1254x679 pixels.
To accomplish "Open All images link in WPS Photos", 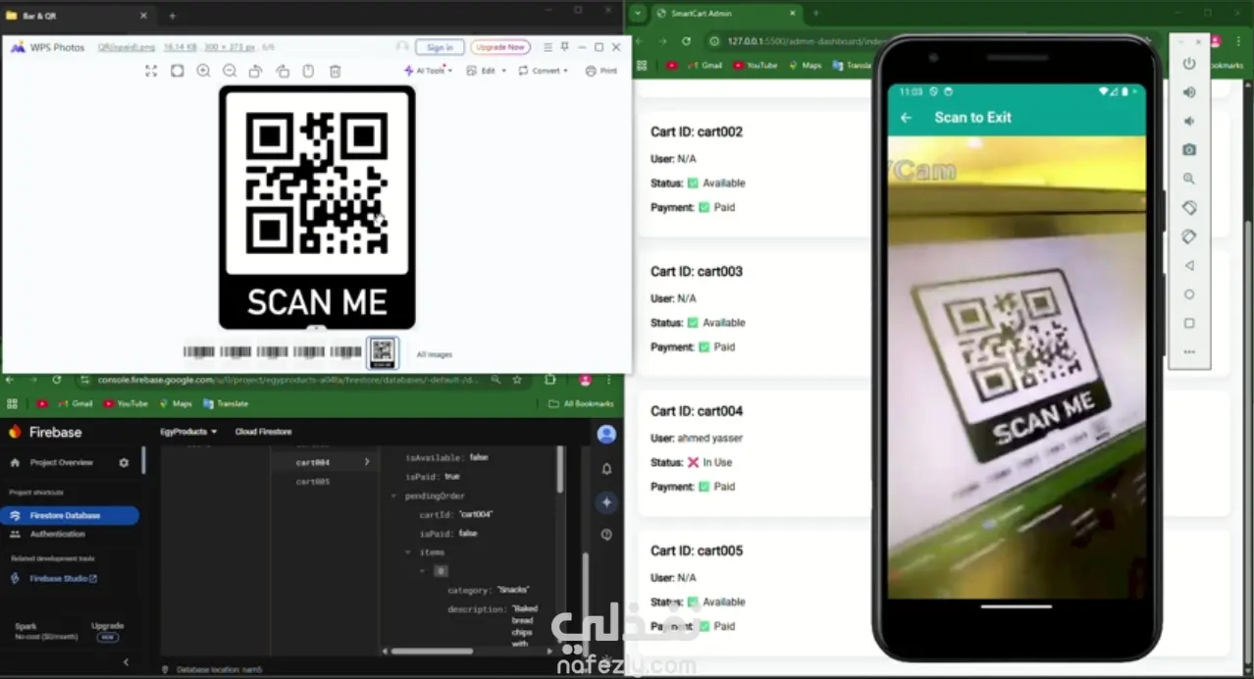I will pyautogui.click(x=435, y=354).
